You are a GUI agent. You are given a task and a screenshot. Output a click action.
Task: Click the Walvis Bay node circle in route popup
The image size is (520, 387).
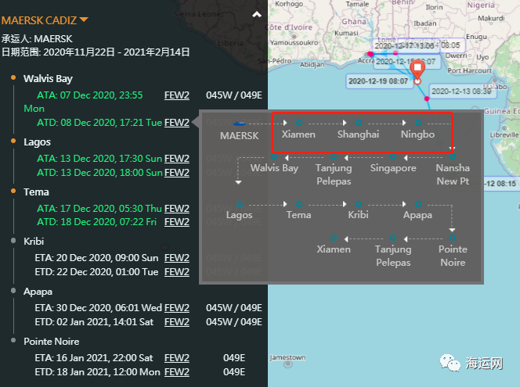pyautogui.click(x=274, y=156)
